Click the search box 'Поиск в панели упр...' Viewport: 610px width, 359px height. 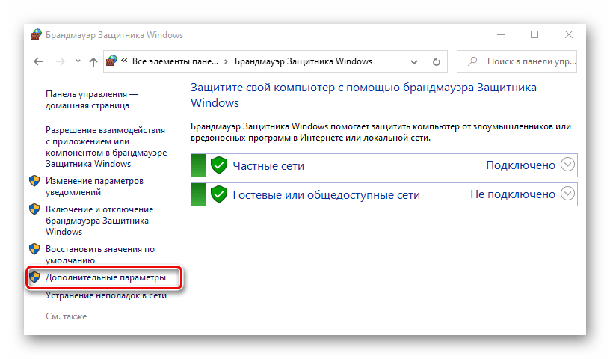click(x=517, y=61)
